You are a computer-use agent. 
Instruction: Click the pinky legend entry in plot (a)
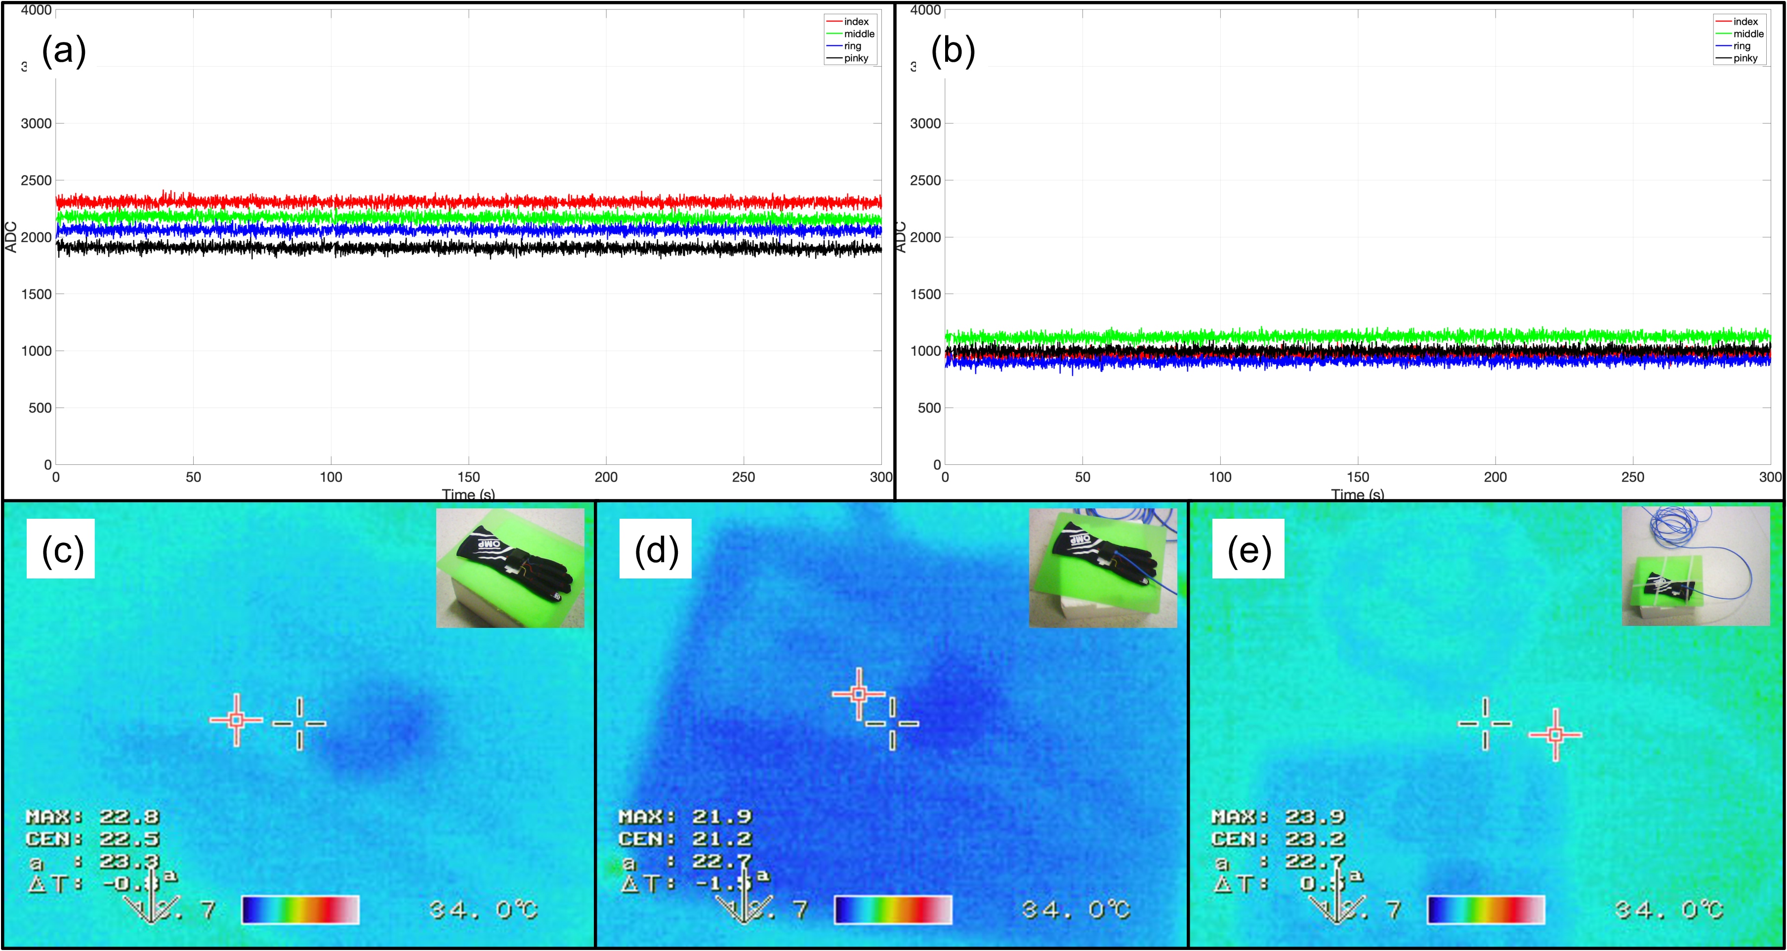[x=850, y=58]
